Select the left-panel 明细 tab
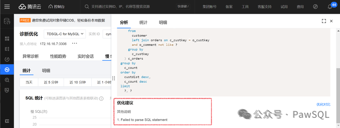Screen dimensions: 340x128 46,71
